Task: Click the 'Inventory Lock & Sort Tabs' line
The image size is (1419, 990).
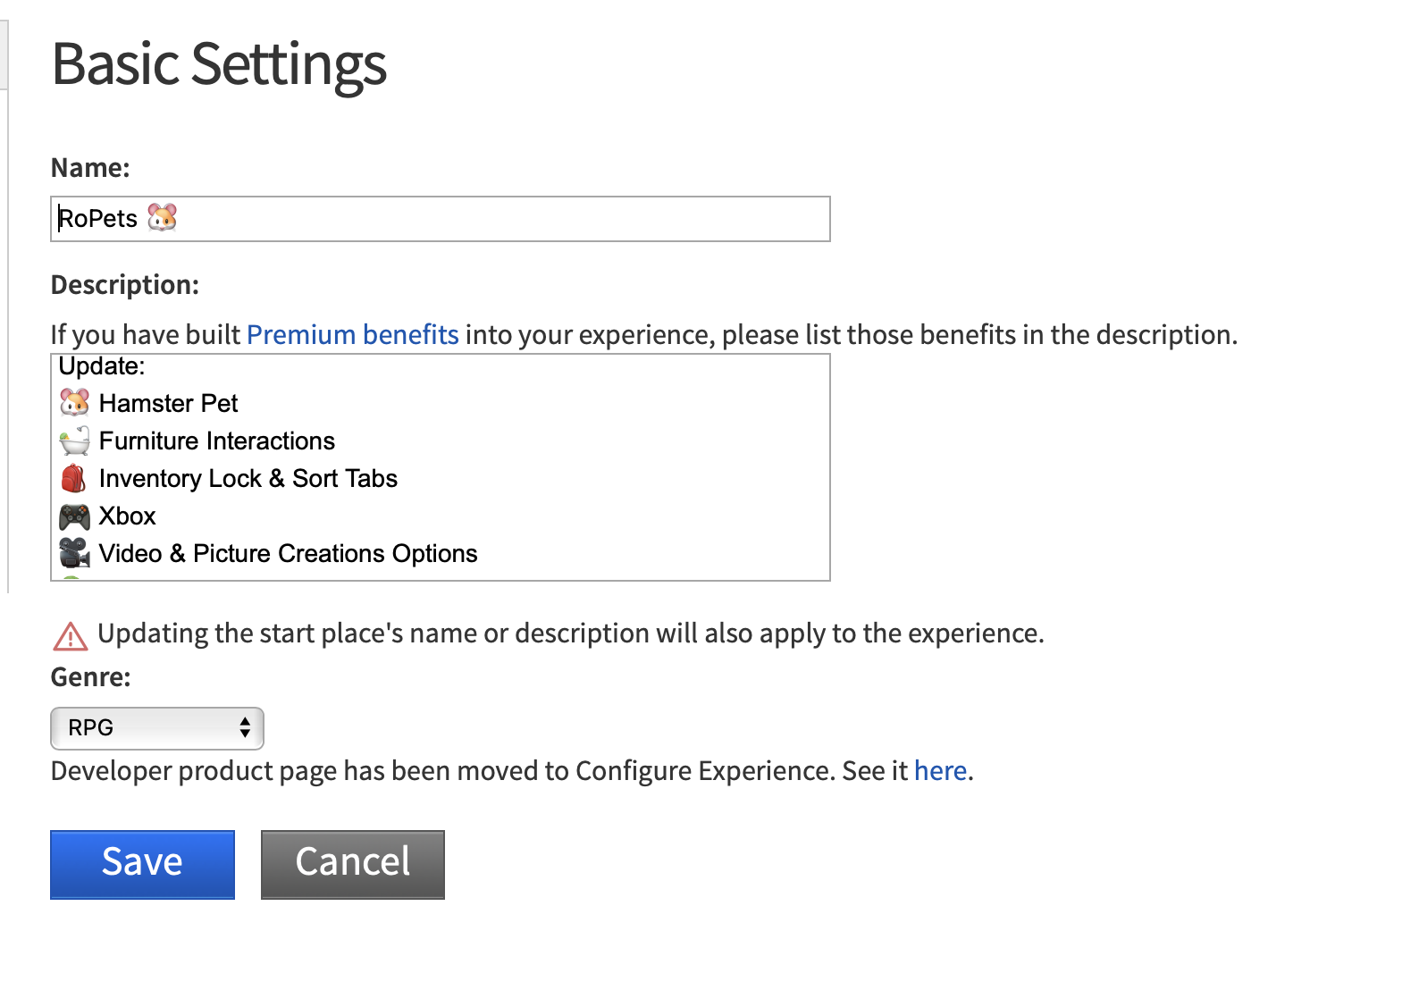Action: coord(248,479)
